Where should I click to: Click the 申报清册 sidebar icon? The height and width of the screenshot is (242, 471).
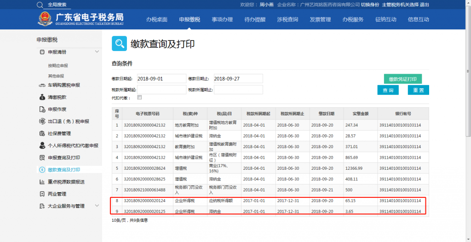tap(42, 52)
